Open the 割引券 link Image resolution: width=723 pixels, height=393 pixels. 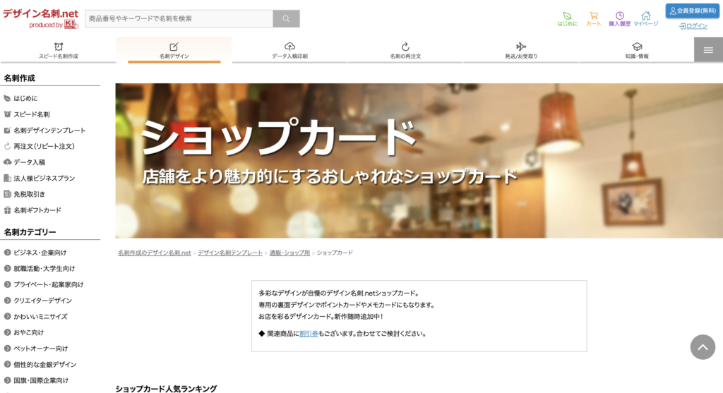coord(309,334)
